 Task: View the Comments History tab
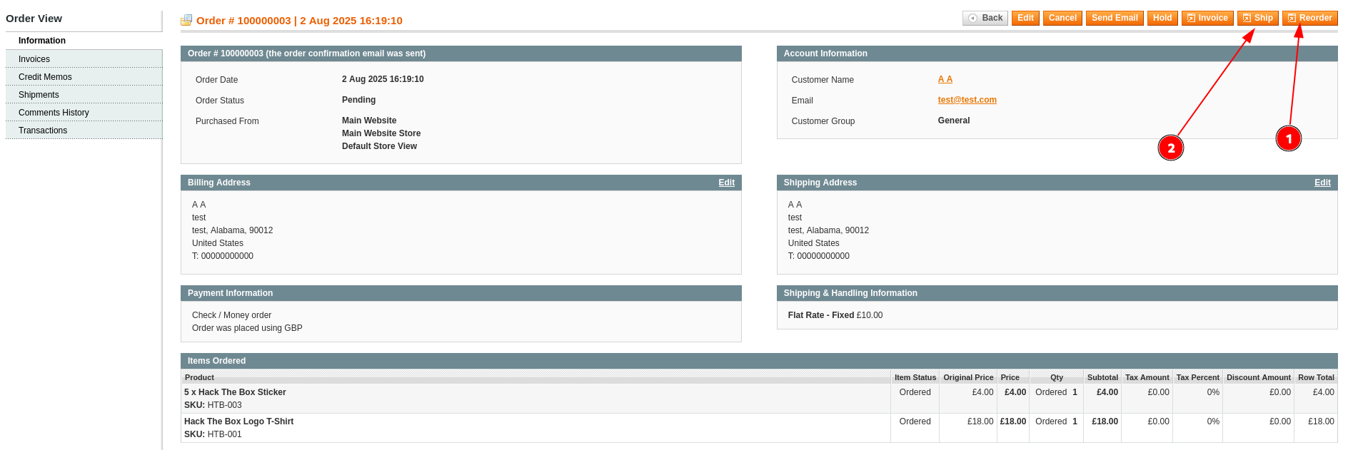[x=54, y=113]
